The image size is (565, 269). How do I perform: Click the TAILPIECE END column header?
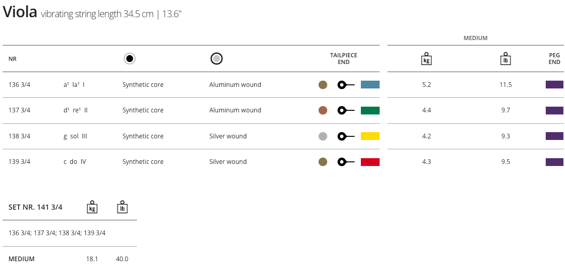(x=344, y=59)
